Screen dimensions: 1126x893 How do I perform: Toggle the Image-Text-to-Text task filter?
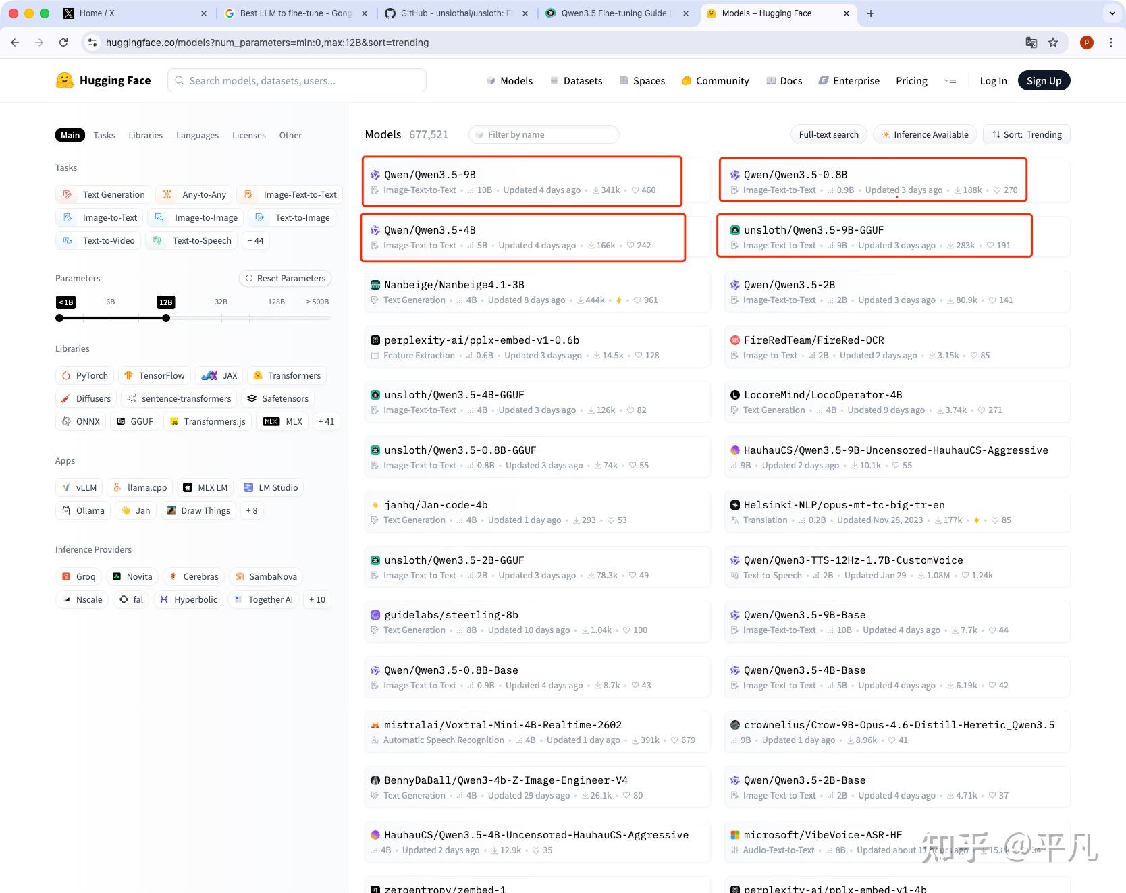(x=290, y=194)
